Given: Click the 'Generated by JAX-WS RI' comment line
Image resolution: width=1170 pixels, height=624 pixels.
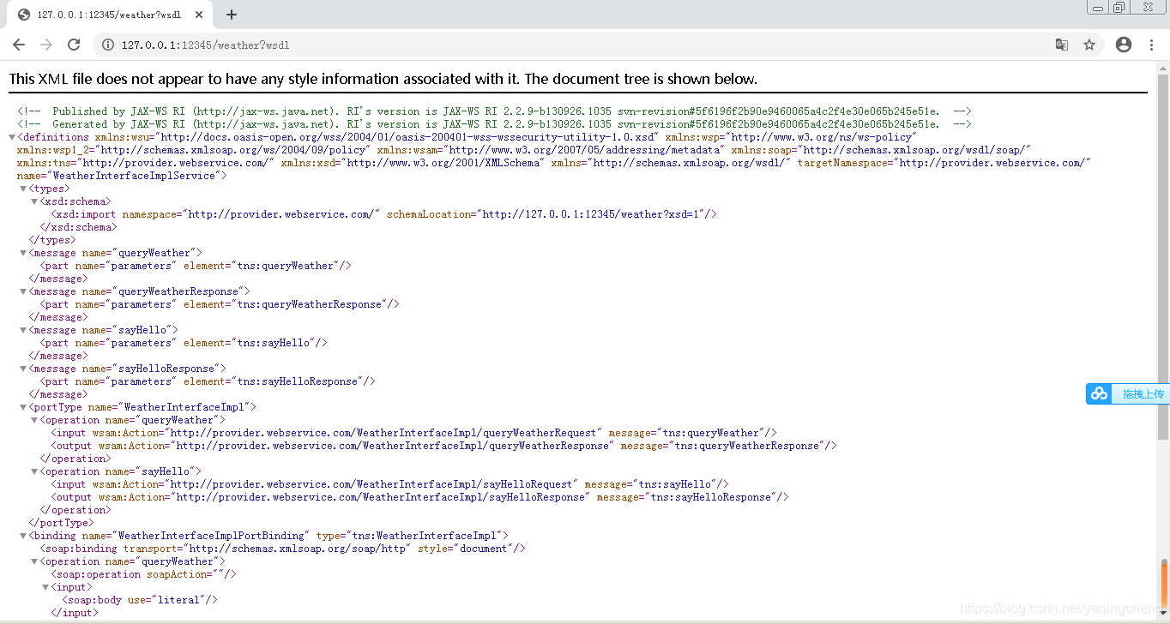Looking at the screenshot, I should pos(494,124).
